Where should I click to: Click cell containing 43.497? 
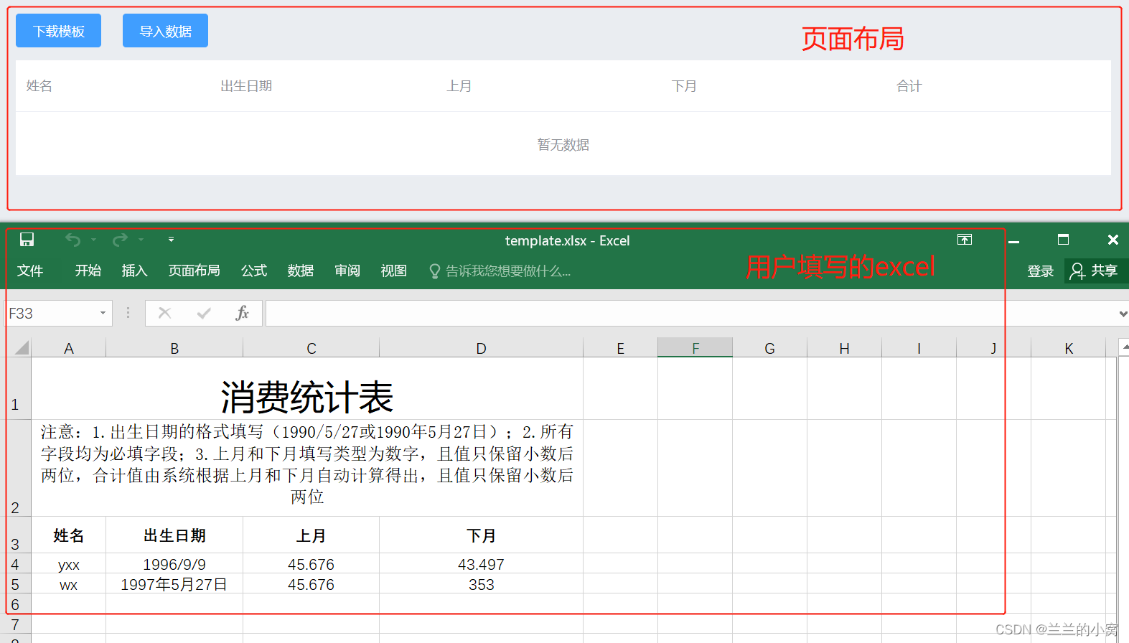[481, 564]
